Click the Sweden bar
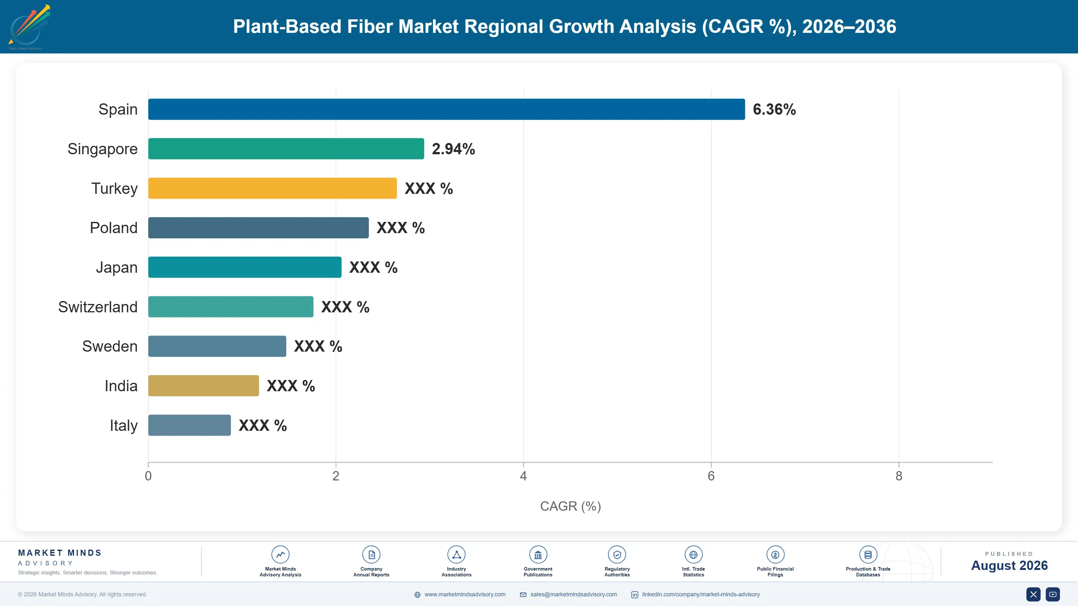 [217, 346]
